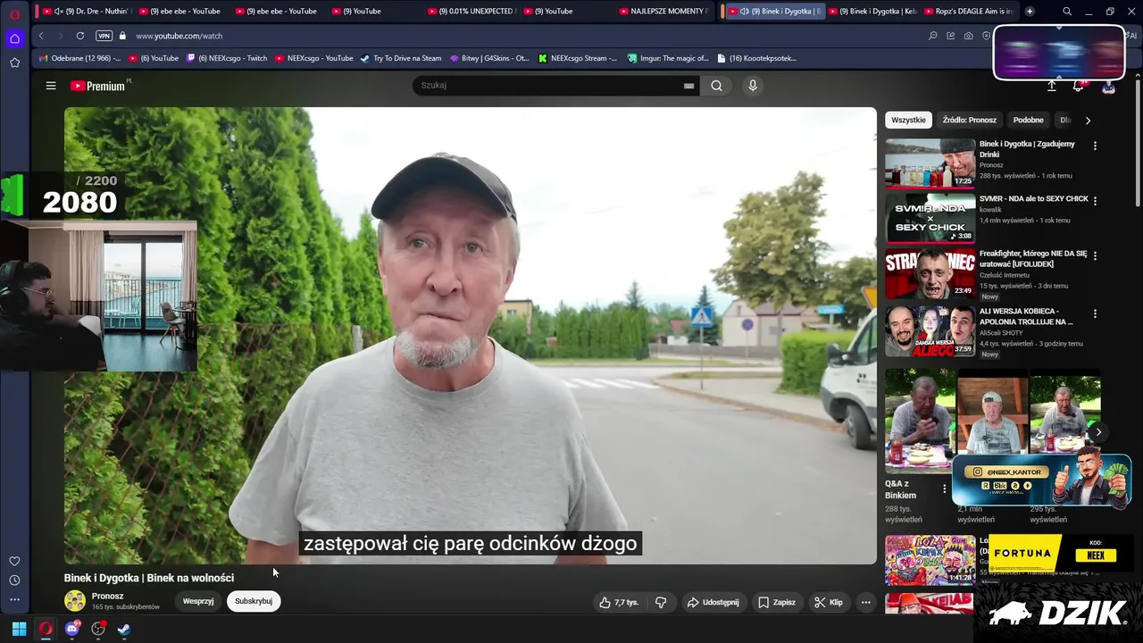Open the Pronosz channel name link
Viewport: 1143px width, 643px height.
(x=108, y=596)
